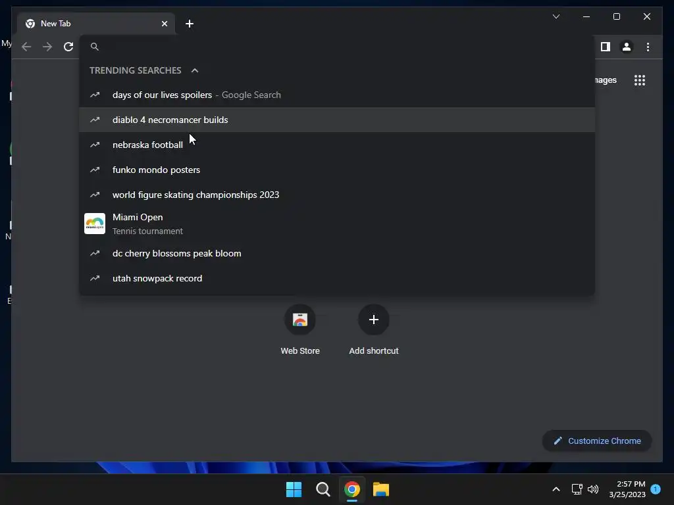
Task: Select 'dc cherry blossoms peak bloom' suggestion
Action: (337, 253)
